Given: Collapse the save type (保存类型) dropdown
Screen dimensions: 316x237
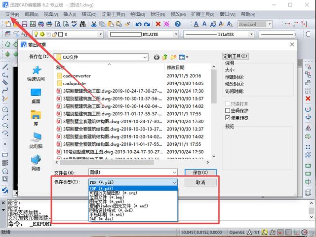Looking at the screenshot, I should (174, 182).
